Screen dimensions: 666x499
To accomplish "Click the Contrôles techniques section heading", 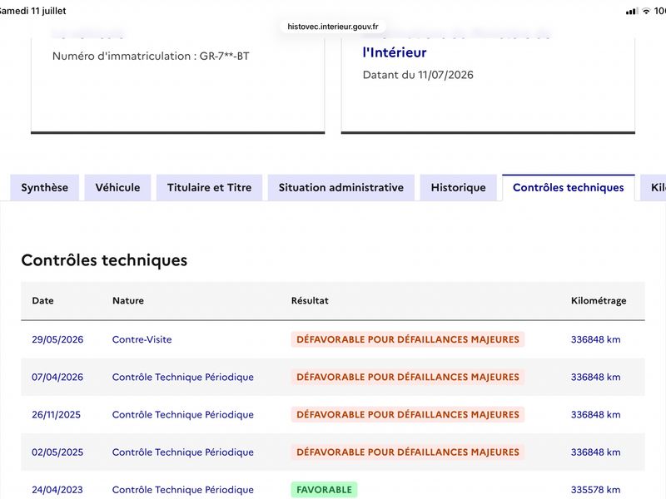I will tap(104, 260).
